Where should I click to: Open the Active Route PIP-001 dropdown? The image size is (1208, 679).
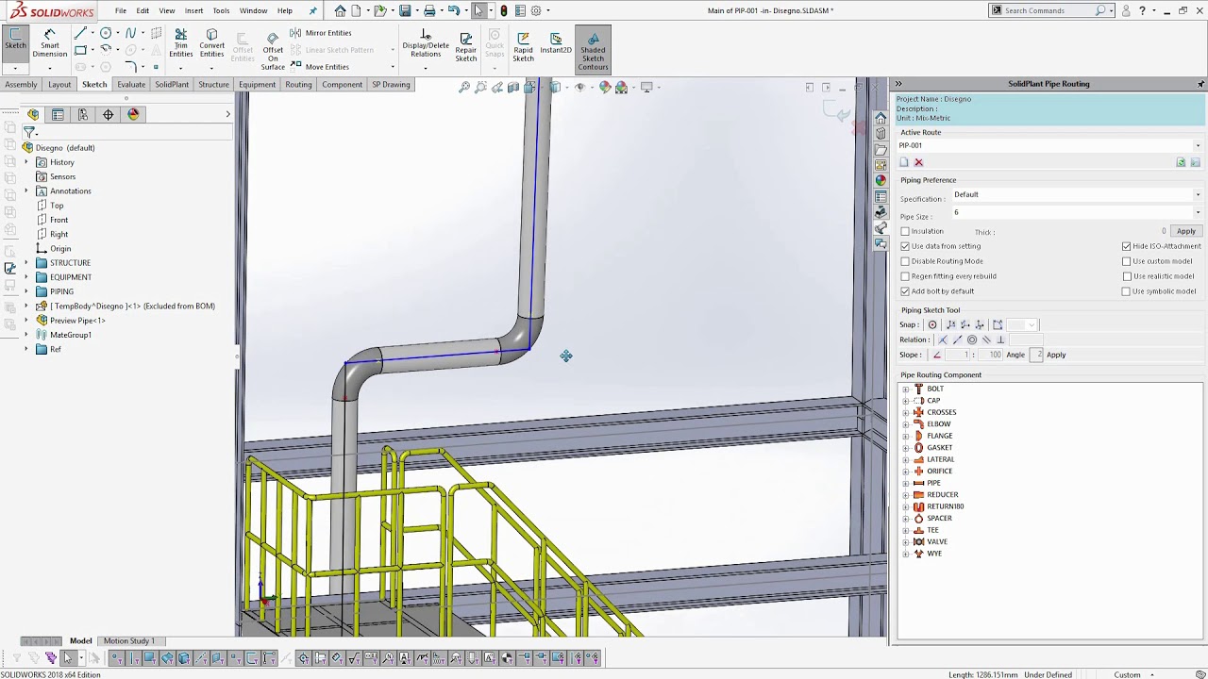pyautogui.click(x=1198, y=146)
